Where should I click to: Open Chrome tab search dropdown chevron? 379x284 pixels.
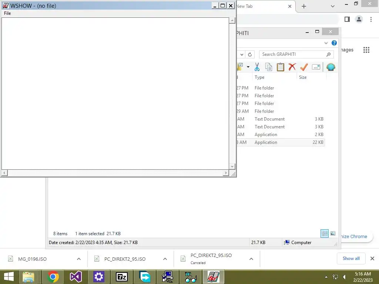pos(333,6)
